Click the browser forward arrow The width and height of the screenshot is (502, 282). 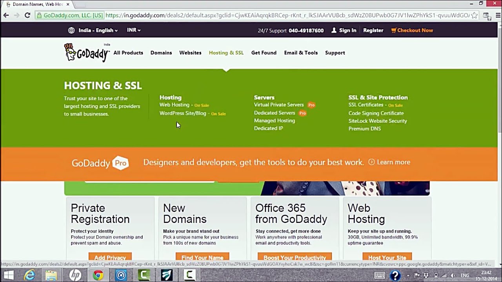(16, 15)
